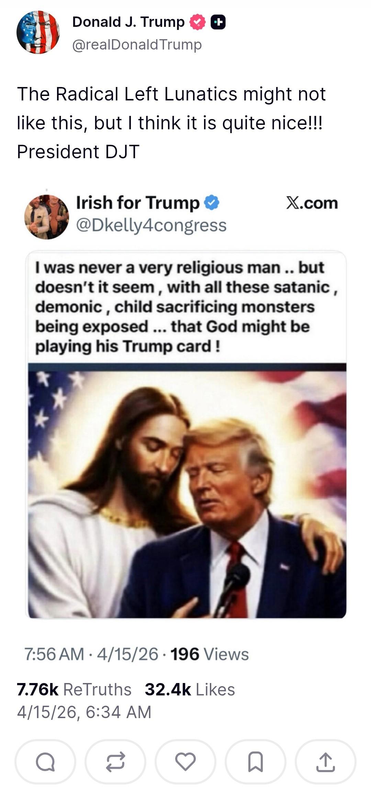
Task: Tap the red verified badge
Action: (198, 22)
